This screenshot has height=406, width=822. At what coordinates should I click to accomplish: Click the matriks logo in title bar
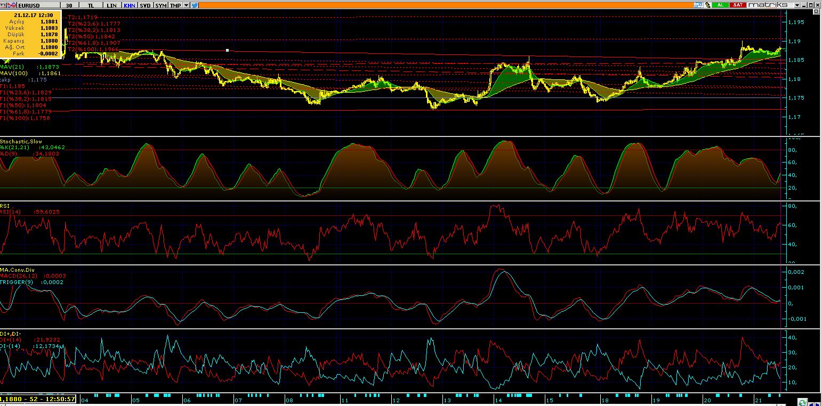click(768, 5)
